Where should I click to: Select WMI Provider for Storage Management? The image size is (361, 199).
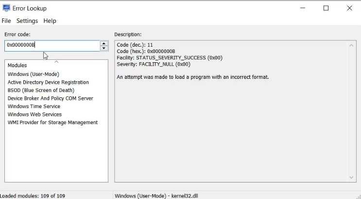(x=52, y=122)
